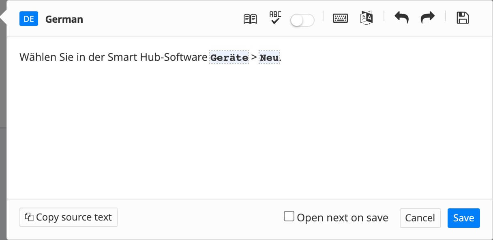Image resolution: width=493 pixels, height=240 pixels.
Task: Select the Neu placeholder tag
Action: tap(269, 58)
